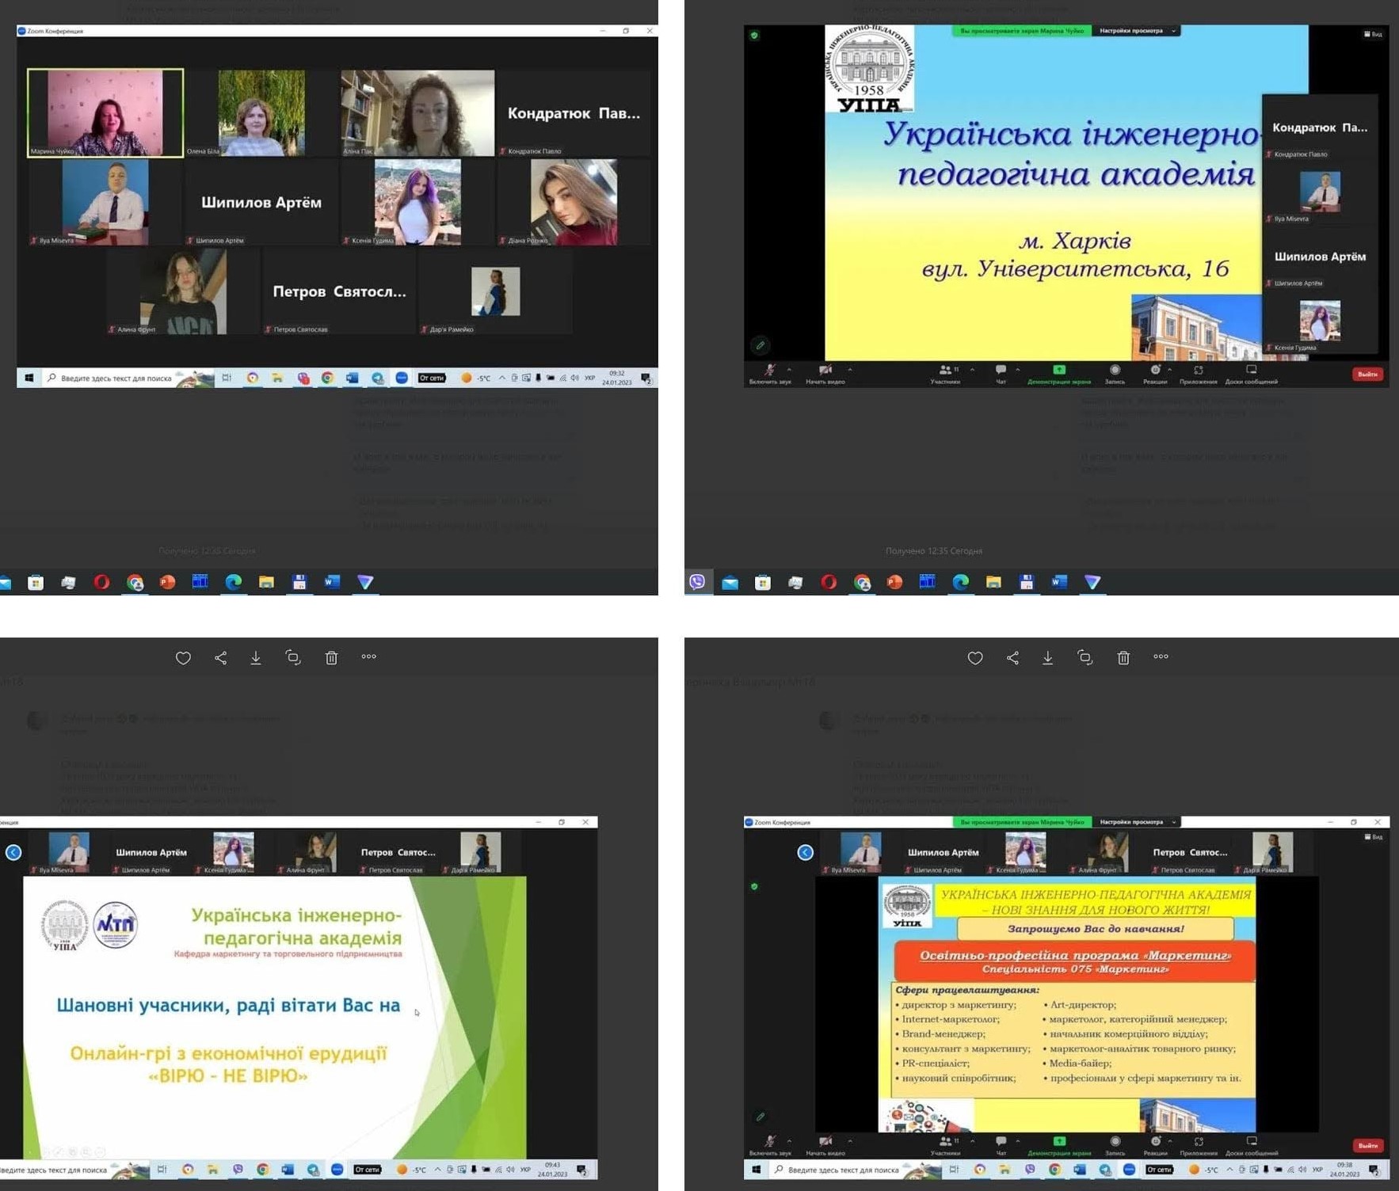The image size is (1399, 1191).
Task: Open Реакции in the Харків slide Zoom window
Action: point(1155,374)
